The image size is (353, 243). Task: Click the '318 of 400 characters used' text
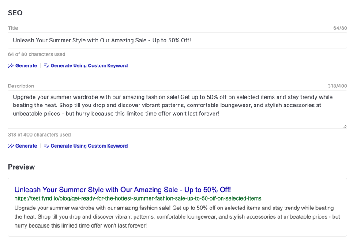[39, 135]
